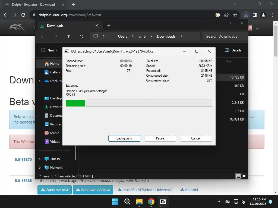Viewport: 278px width, 208px height.
Task: Open Videos in Explorer sidebar
Action: click(x=52, y=141)
